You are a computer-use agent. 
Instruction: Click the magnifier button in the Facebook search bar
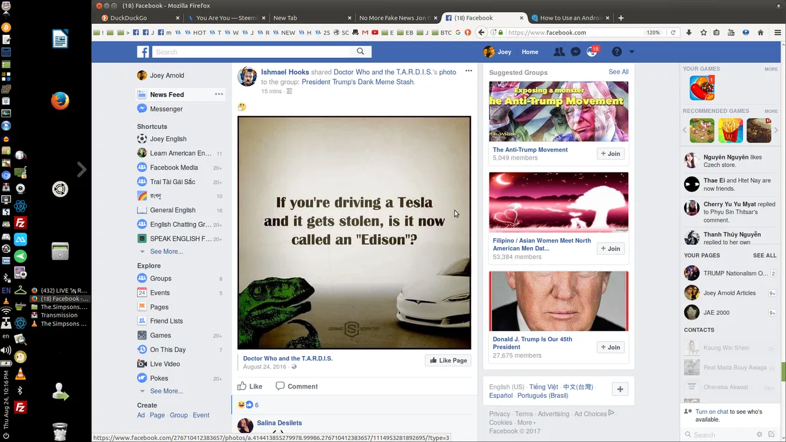click(x=360, y=52)
